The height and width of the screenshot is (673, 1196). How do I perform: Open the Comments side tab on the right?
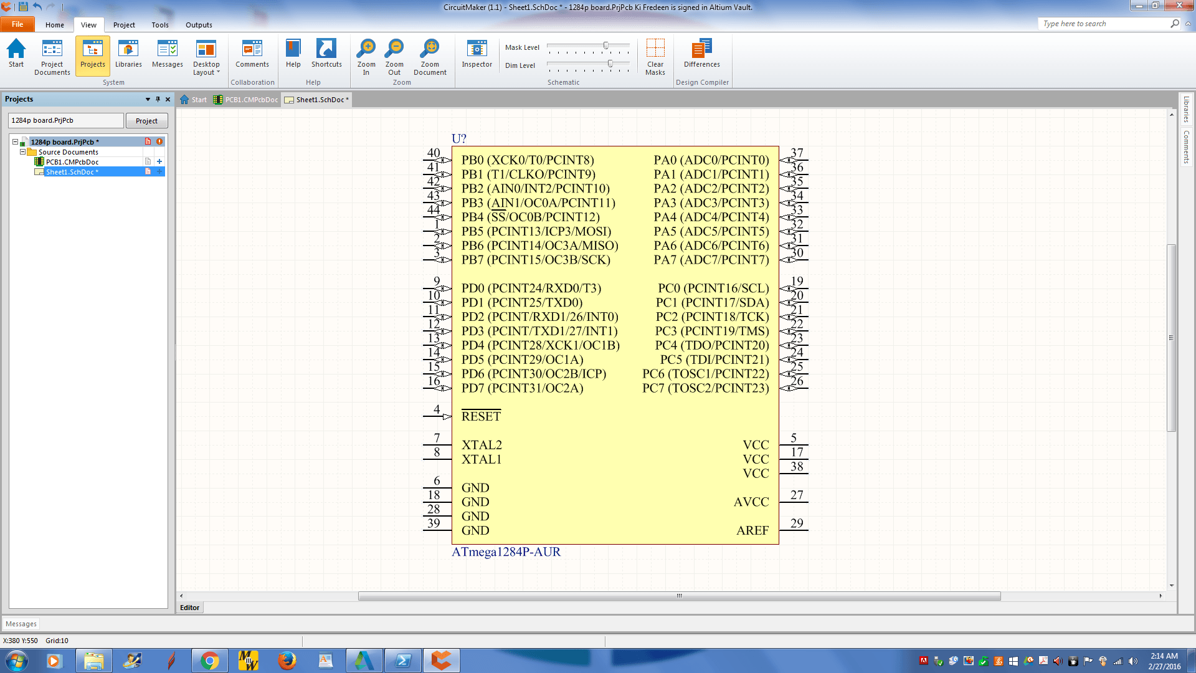pos(1186,147)
